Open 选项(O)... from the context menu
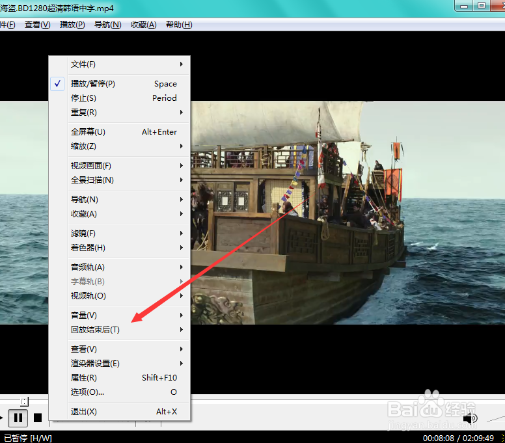The width and height of the screenshot is (505, 443). pyautogui.click(x=120, y=392)
